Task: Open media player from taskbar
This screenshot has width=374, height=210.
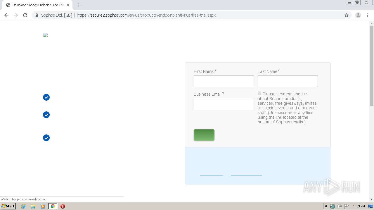Action: coord(43,206)
